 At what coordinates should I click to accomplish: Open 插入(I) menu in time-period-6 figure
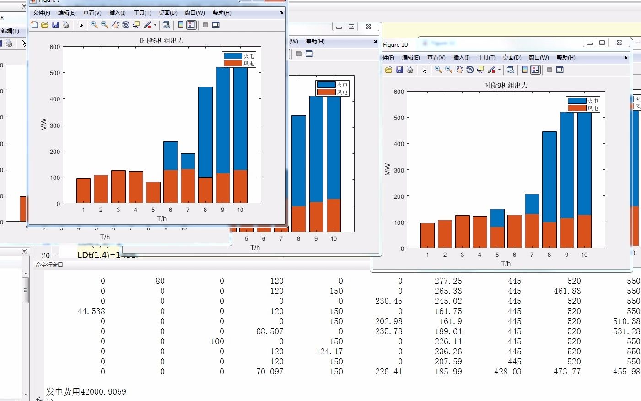pos(118,13)
